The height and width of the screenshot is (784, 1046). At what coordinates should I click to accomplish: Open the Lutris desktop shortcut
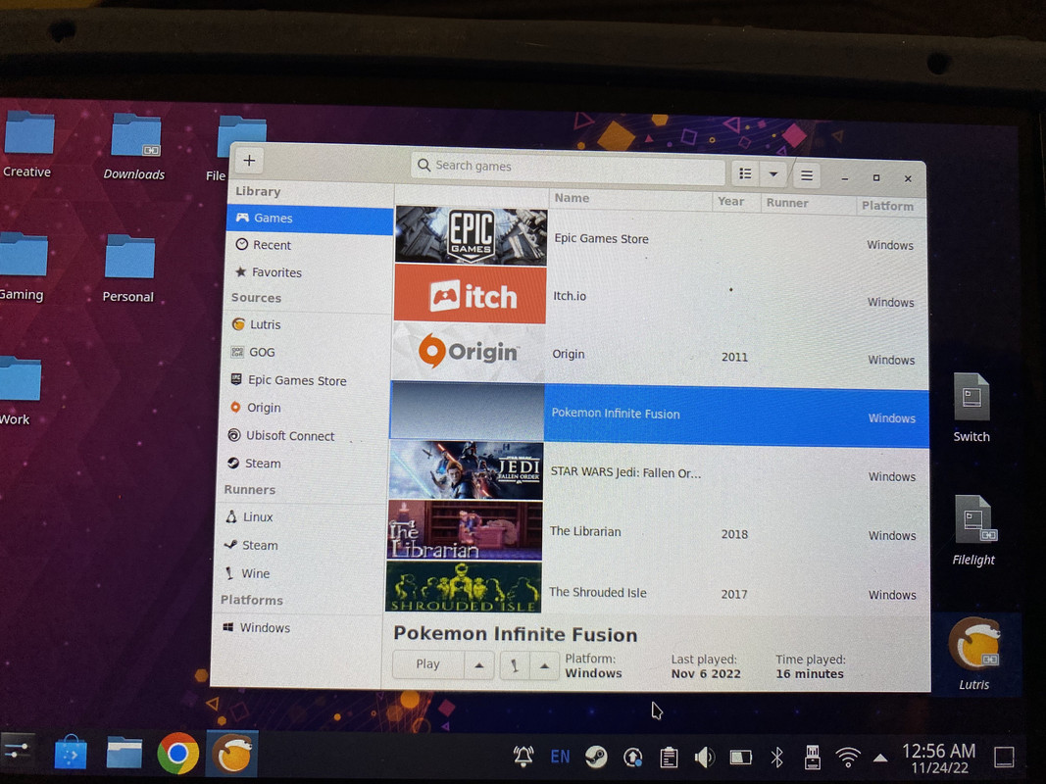(974, 654)
